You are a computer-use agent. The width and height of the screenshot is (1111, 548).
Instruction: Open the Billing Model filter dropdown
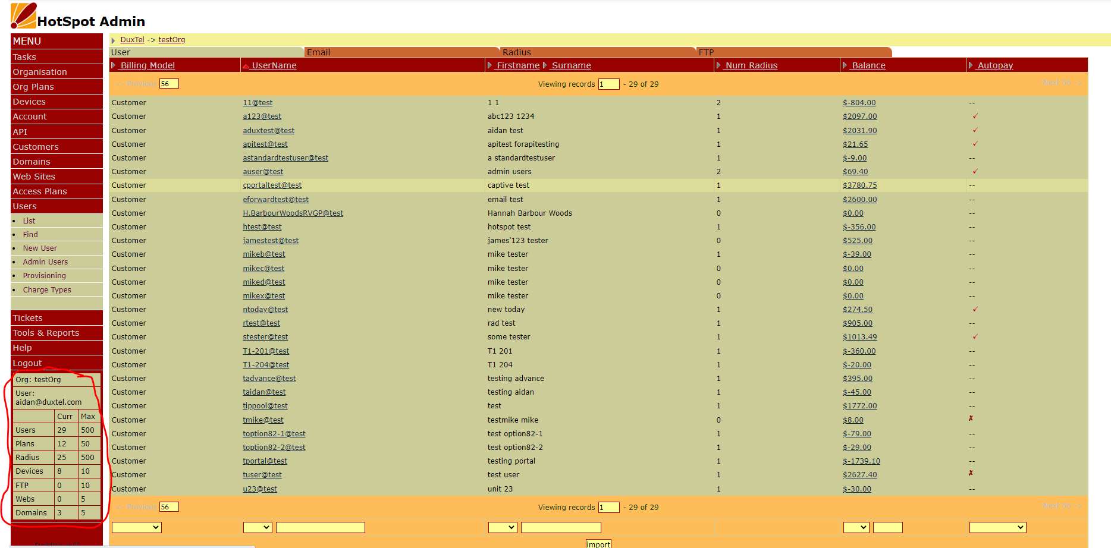click(x=137, y=527)
